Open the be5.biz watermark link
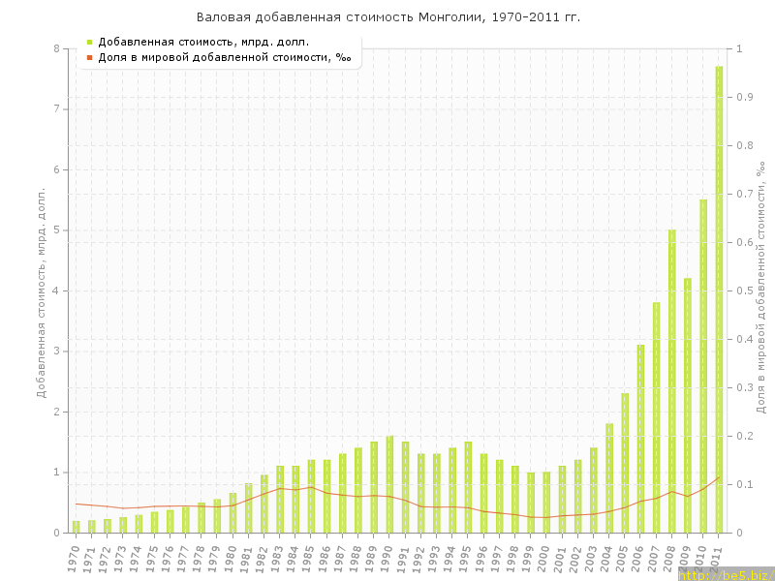 725,574
